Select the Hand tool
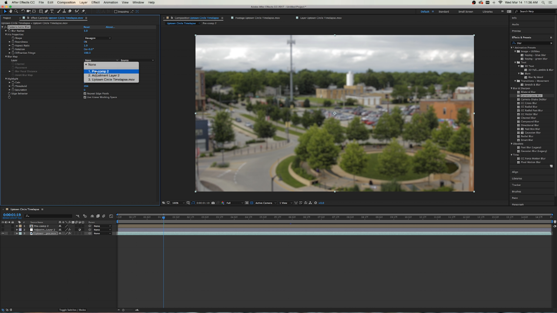This screenshot has height=313, width=557. coord(10,11)
